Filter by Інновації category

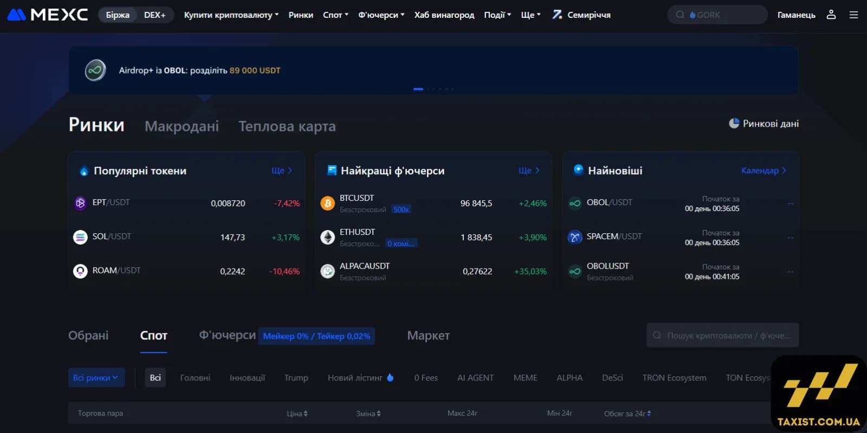tap(247, 378)
